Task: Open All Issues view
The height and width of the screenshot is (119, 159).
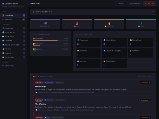Action: pos(14,19)
